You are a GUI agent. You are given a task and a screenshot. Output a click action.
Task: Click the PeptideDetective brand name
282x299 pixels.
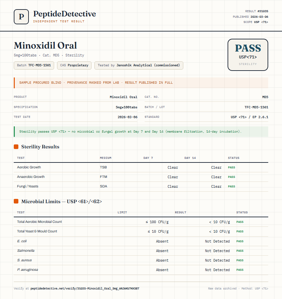point(65,14)
